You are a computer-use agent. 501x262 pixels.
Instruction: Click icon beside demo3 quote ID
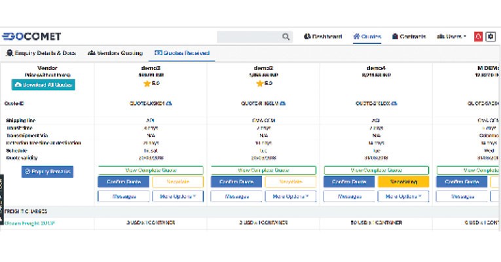[x=169, y=103]
